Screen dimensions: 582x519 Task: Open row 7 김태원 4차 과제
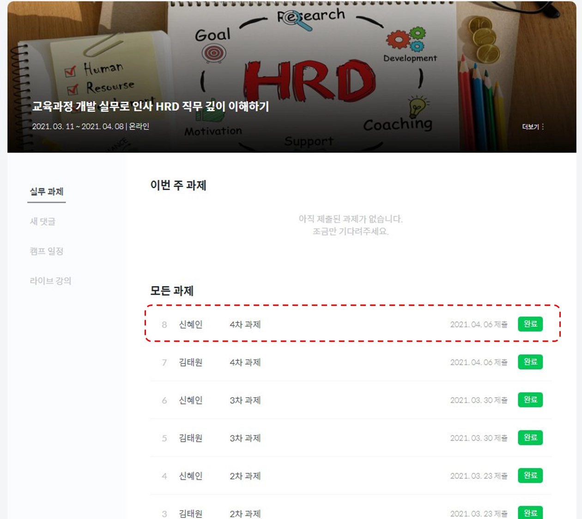(351, 362)
